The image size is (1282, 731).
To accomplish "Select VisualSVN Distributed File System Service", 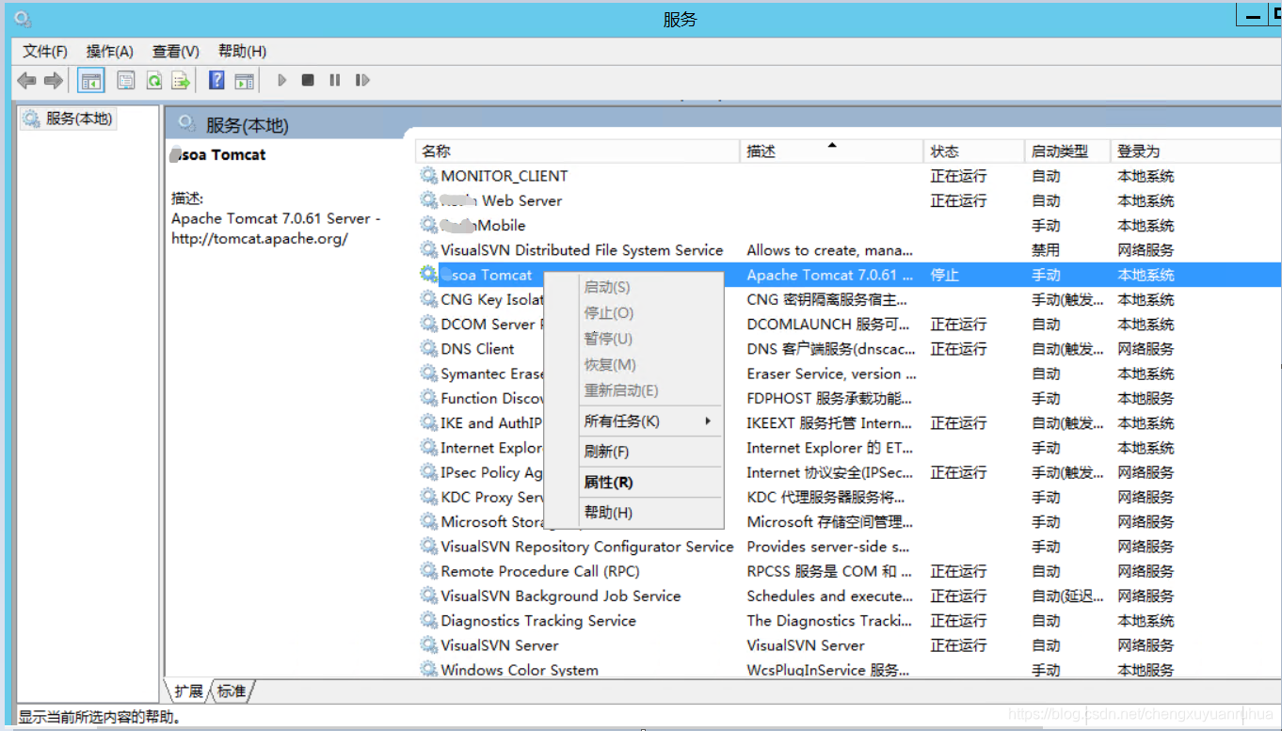I will [x=582, y=250].
